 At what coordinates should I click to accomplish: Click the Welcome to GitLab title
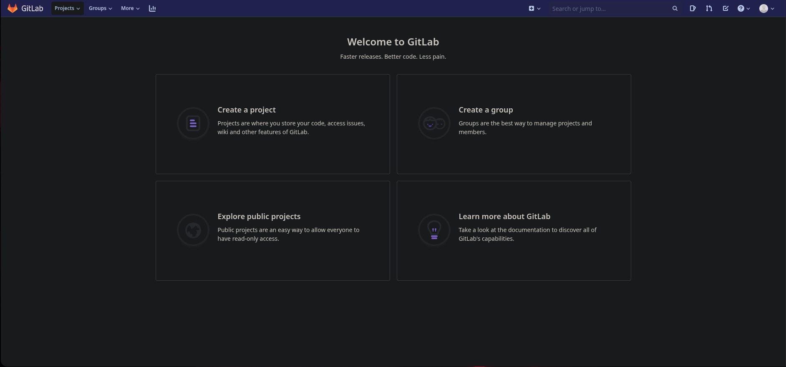coord(393,42)
